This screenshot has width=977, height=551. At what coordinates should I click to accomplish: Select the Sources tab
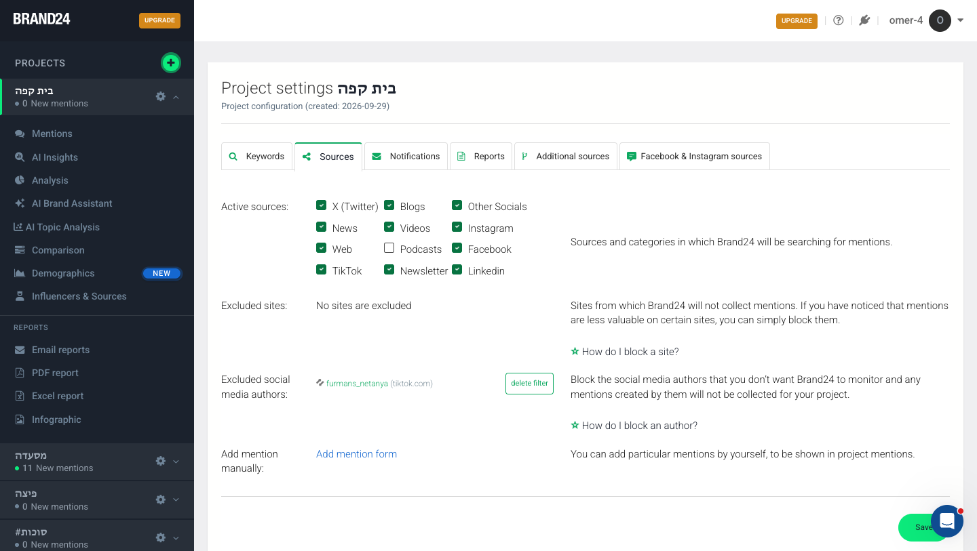click(x=328, y=156)
